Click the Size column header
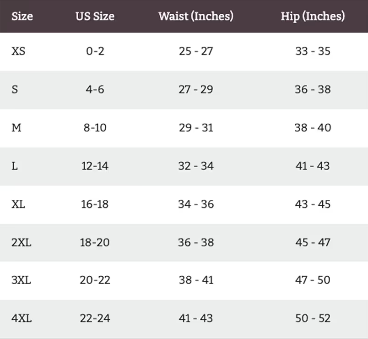The height and width of the screenshot is (339, 368). tap(22, 16)
